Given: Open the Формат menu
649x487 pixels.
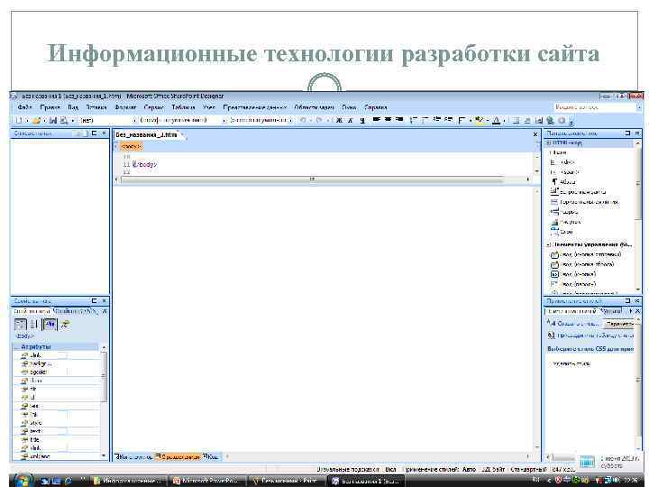Looking at the screenshot, I should 125,107.
